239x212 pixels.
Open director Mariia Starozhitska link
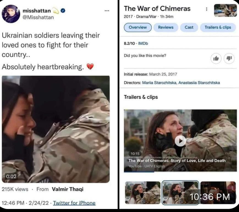[160, 83]
